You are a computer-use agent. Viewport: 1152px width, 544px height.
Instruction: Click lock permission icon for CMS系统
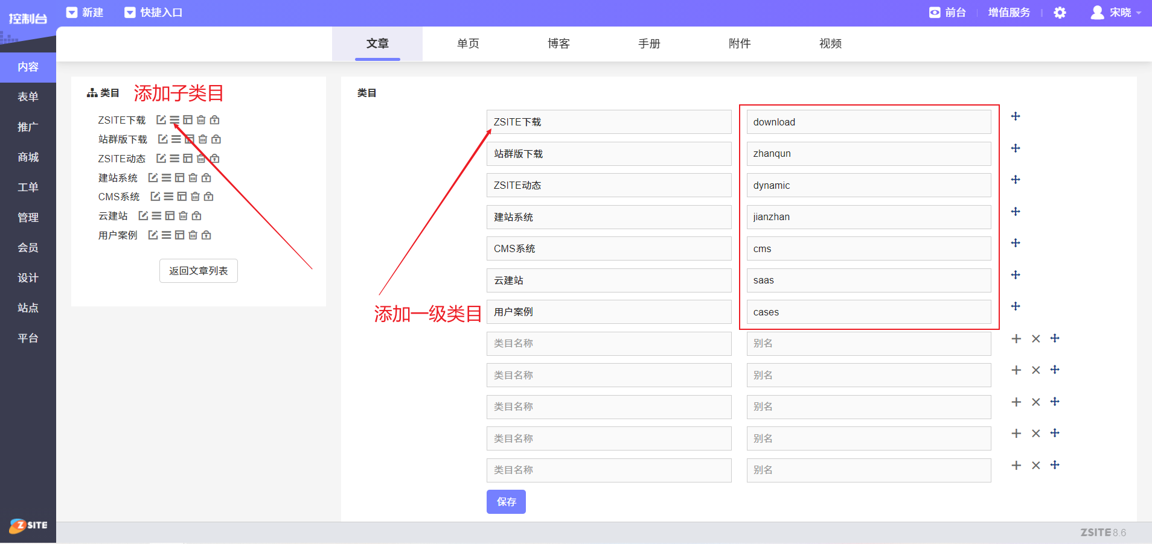[x=208, y=197]
